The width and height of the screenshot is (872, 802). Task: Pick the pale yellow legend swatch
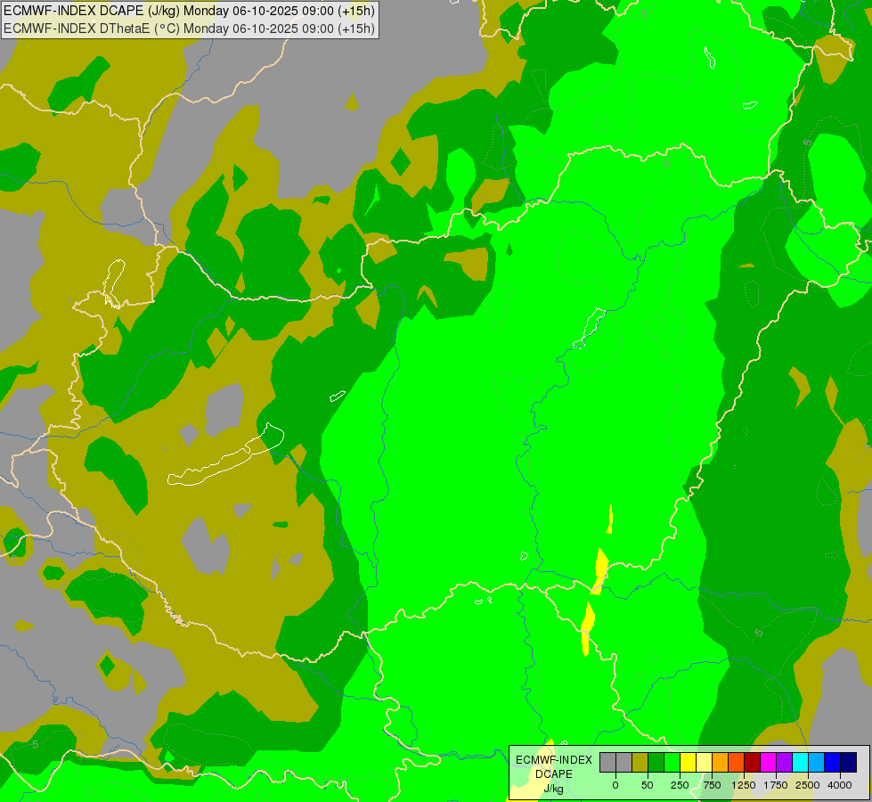click(704, 763)
